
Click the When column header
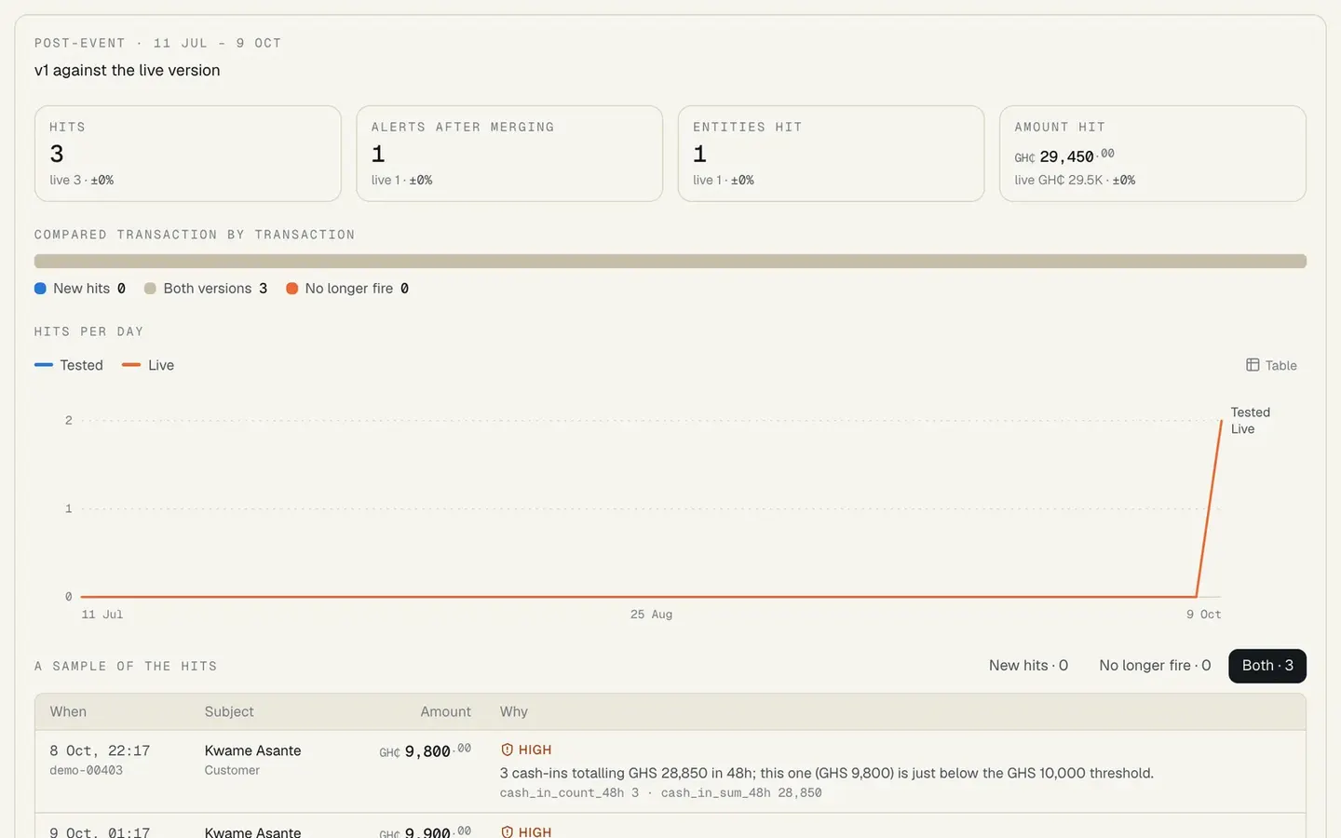(68, 711)
